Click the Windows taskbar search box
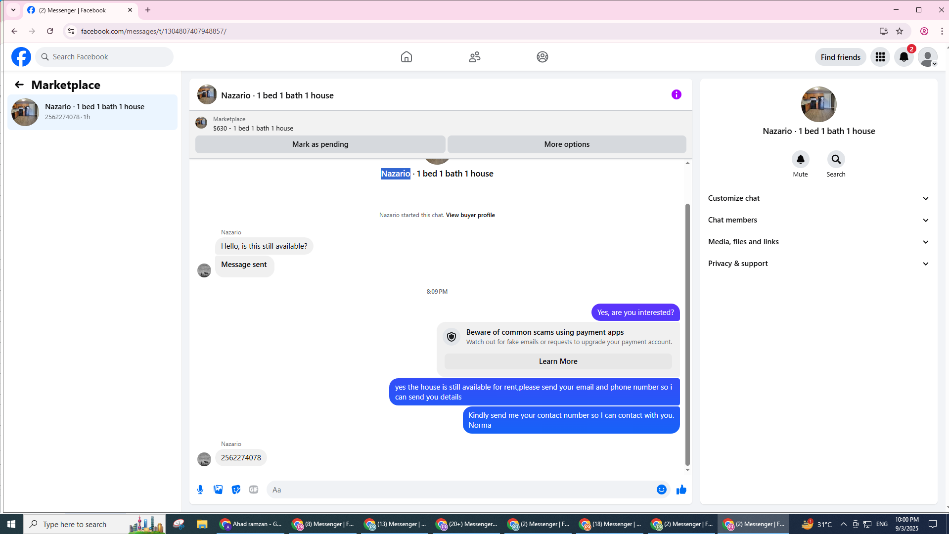This screenshot has height=534, width=949. pos(95,524)
